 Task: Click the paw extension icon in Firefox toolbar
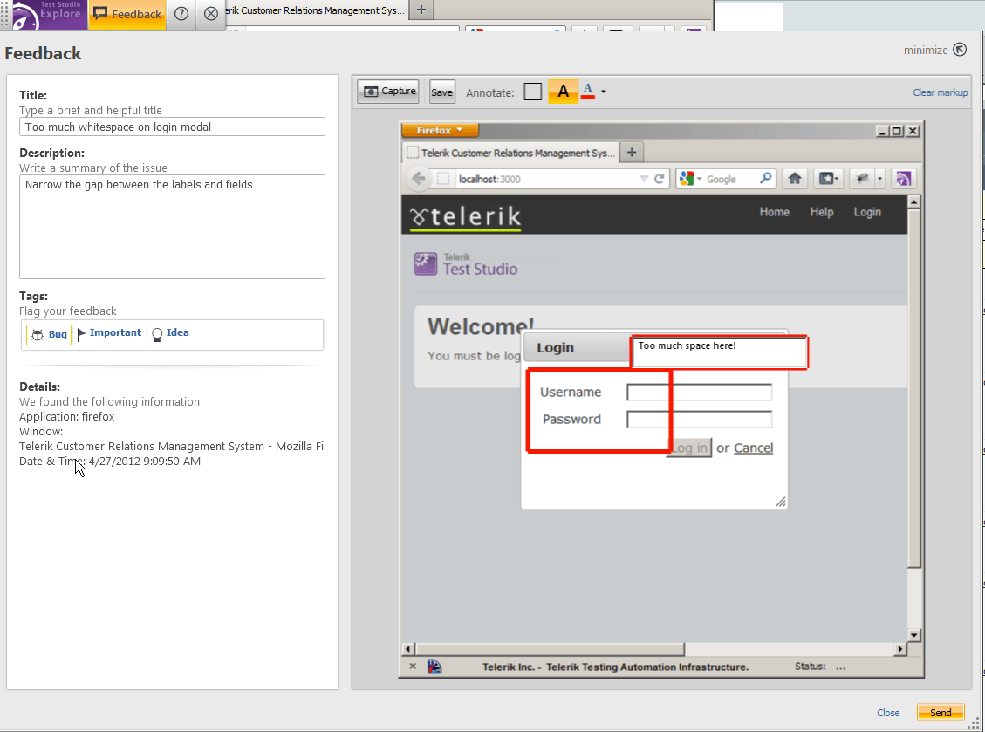point(862,179)
